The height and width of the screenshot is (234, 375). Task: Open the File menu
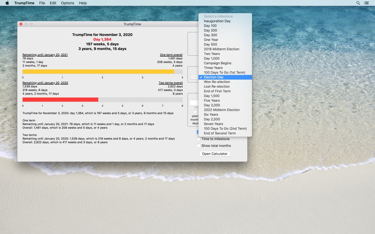coord(42,3)
